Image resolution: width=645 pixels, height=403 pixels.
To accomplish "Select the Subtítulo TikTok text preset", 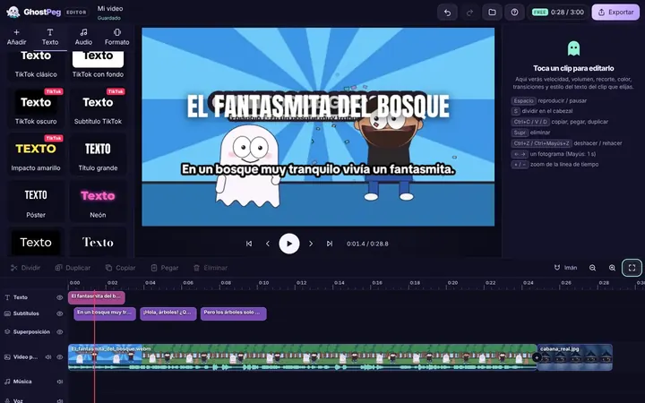I will 98,107.
